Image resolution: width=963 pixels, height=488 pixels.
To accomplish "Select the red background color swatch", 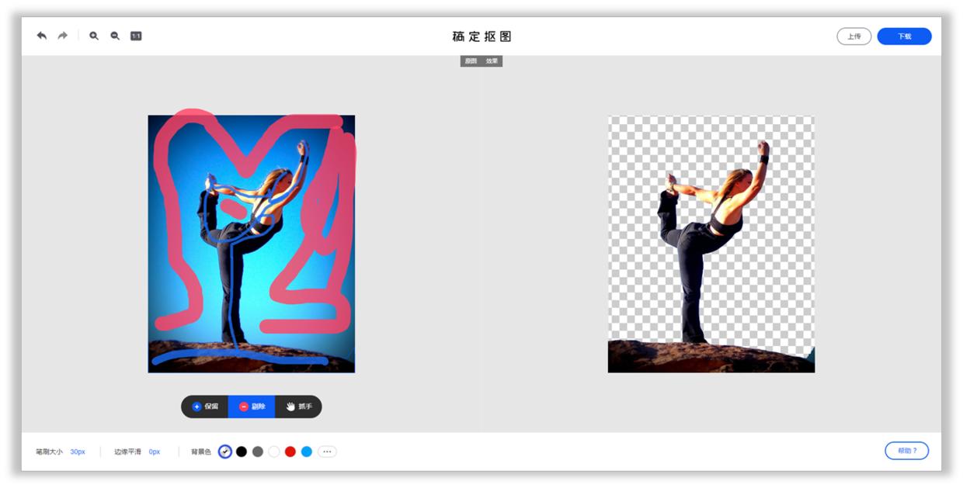I will tap(290, 452).
